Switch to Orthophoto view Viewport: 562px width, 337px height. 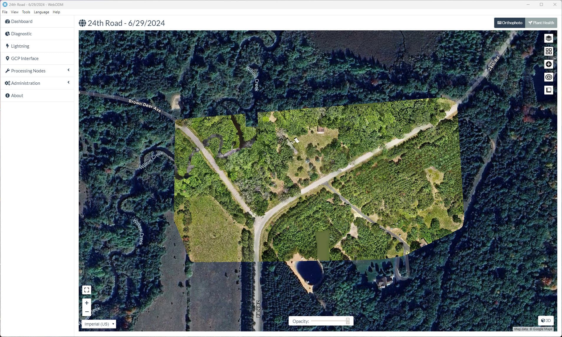click(509, 23)
